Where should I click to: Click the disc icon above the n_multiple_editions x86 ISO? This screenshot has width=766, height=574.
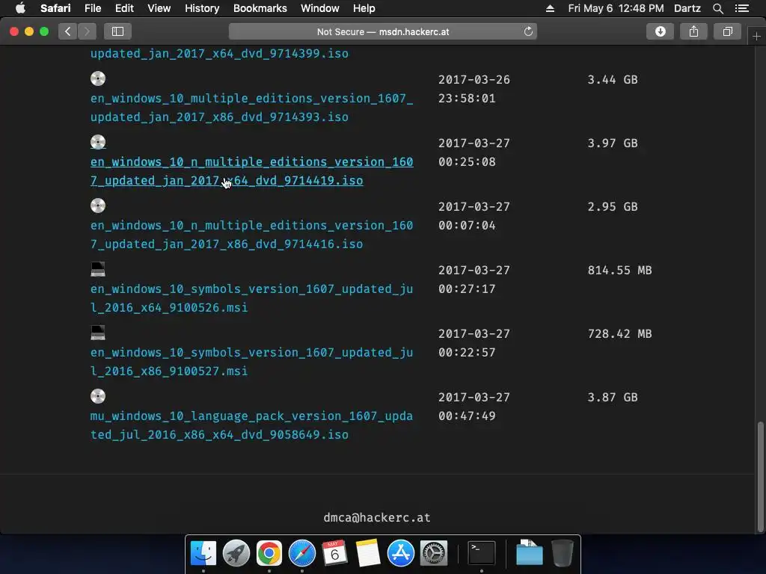coord(98,206)
